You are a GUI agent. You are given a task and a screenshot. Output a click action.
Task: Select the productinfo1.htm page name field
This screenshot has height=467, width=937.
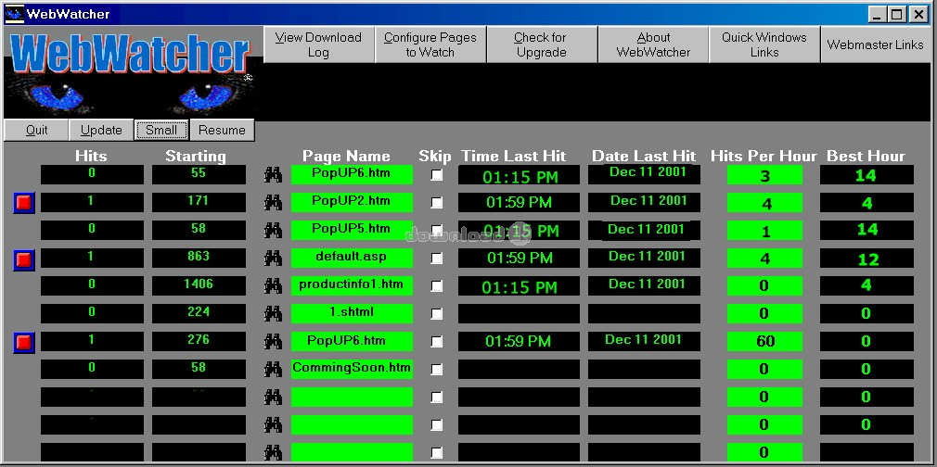352,284
